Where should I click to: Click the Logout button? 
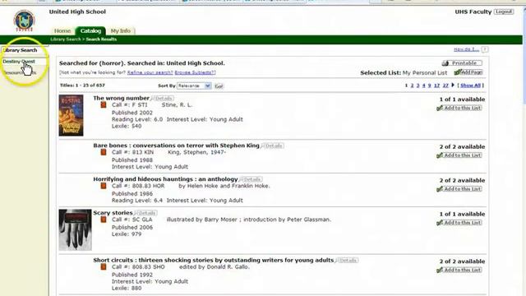pyautogui.click(x=504, y=12)
